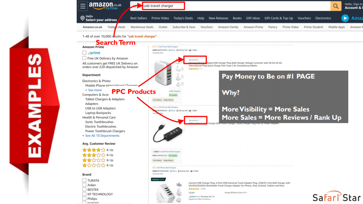Screen dimensions: 363x204
Task: Filter by one star & up rating
Action: point(98,165)
